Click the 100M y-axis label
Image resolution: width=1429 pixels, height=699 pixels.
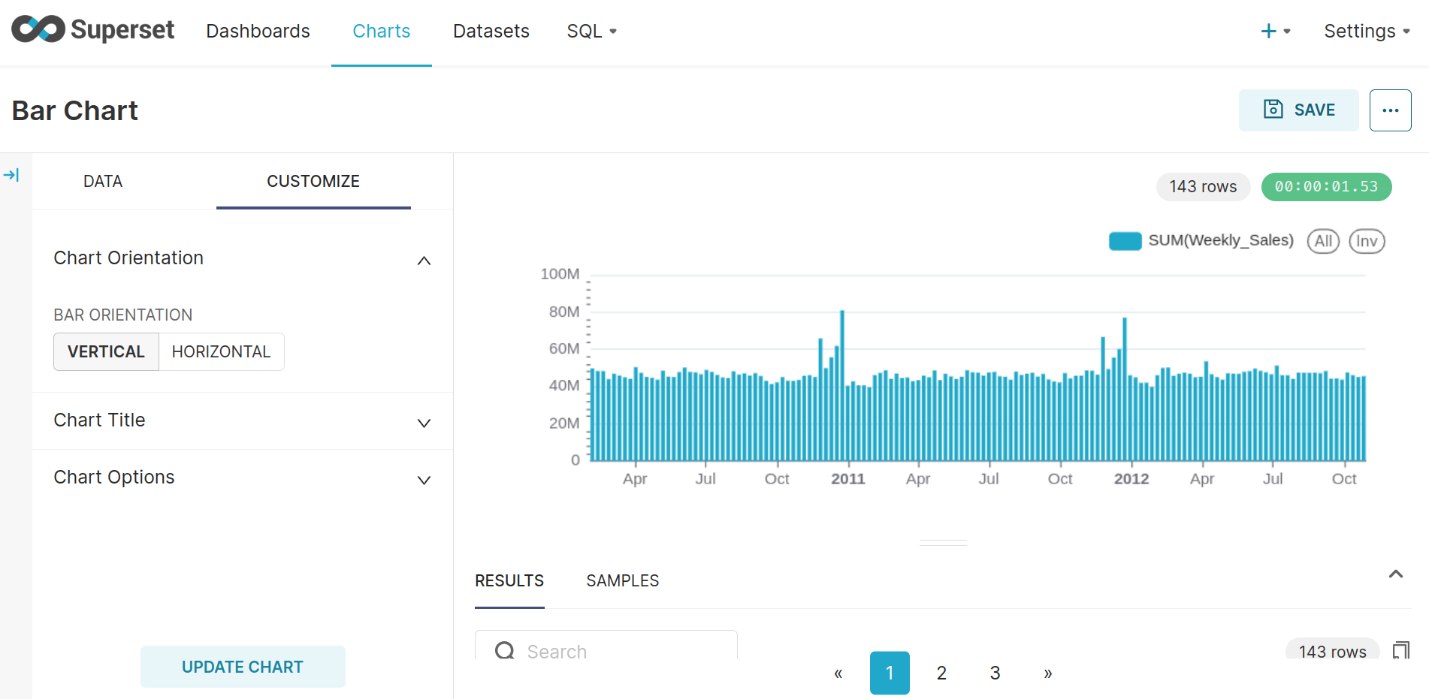560,274
